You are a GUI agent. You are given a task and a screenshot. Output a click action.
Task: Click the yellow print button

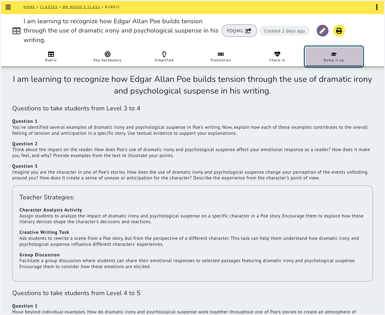tap(339, 31)
